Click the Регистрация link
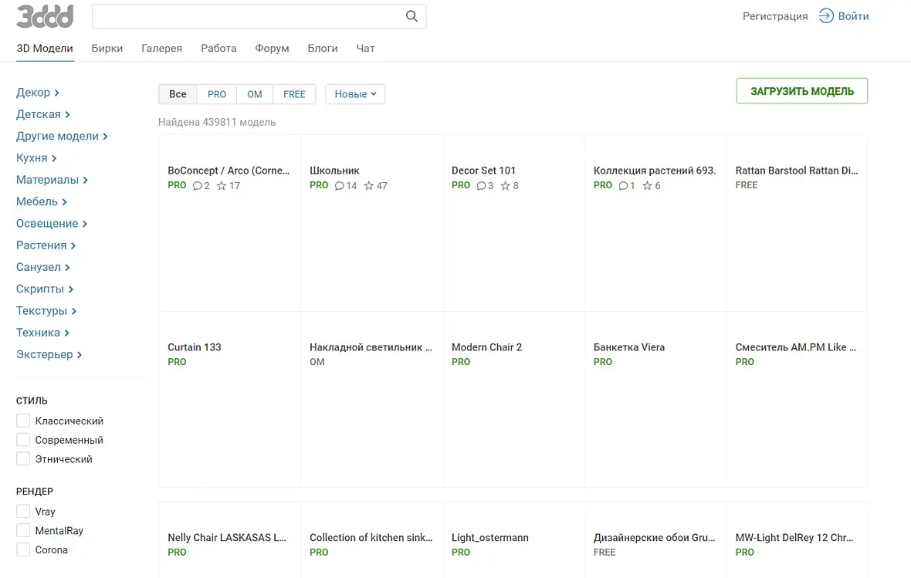Viewport: 911px width, 578px height. [775, 16]
